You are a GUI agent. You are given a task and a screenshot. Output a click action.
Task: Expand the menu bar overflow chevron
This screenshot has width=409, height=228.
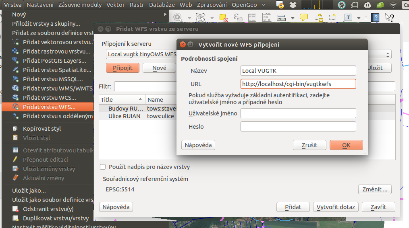[264, 5]
